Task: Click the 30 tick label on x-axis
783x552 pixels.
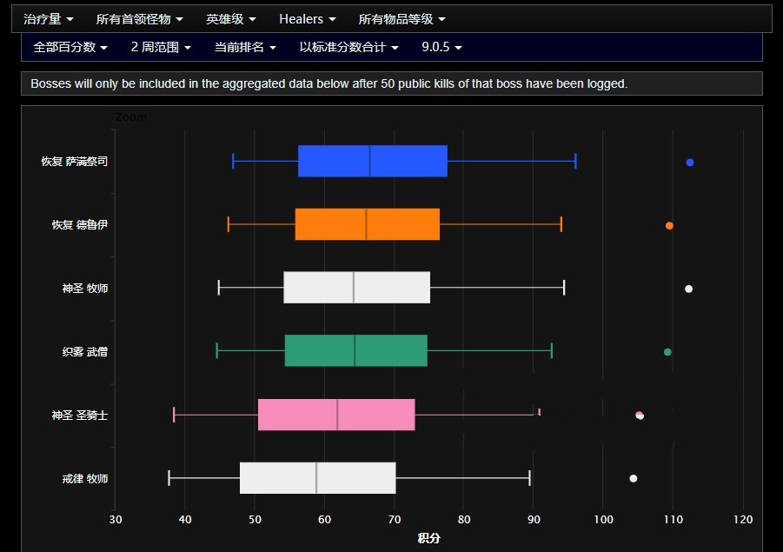Action: pyautogui.click(x=116, y=520)
